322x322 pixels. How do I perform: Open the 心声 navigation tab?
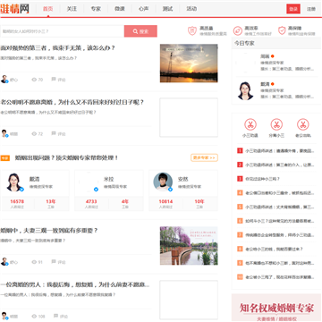click(x=143, y=9)
